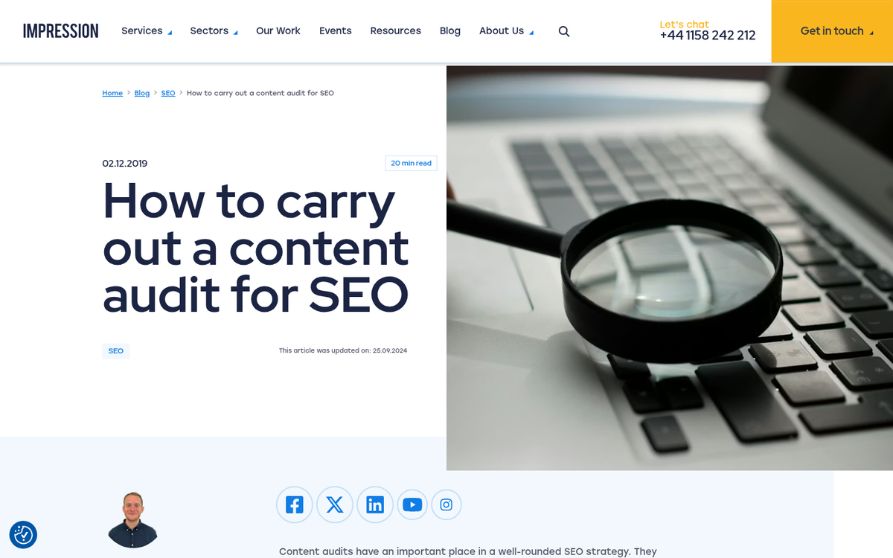Open the LinkedIn social icon

click(x=375, y=505)
